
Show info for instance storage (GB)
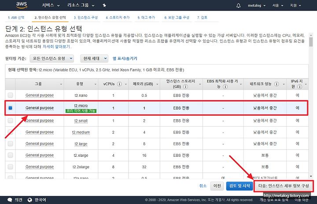[x=185, y=87]
